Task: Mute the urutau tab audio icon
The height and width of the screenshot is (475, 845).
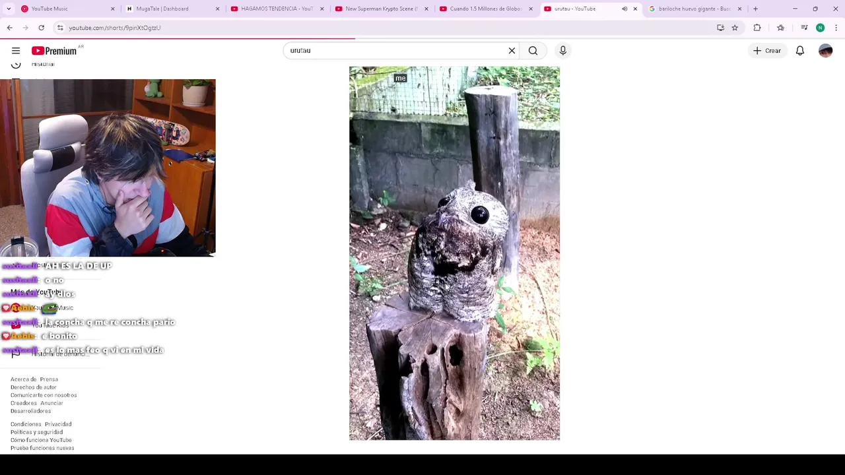Action: coord(625,9)
